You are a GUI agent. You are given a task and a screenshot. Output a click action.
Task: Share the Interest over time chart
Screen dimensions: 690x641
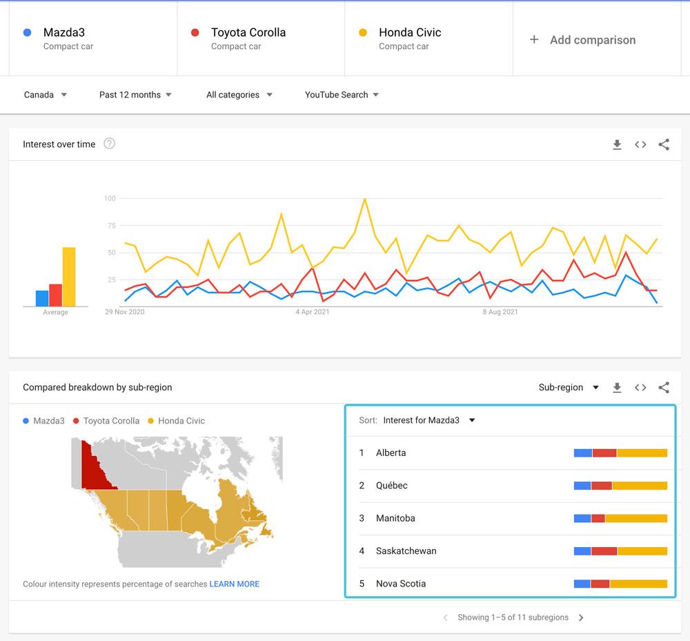click(664, 144)
